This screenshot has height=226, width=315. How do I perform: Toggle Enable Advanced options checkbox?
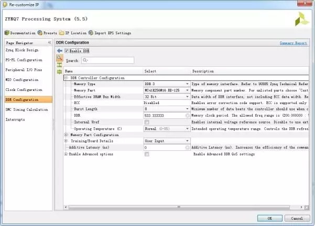tap(147, 154)
